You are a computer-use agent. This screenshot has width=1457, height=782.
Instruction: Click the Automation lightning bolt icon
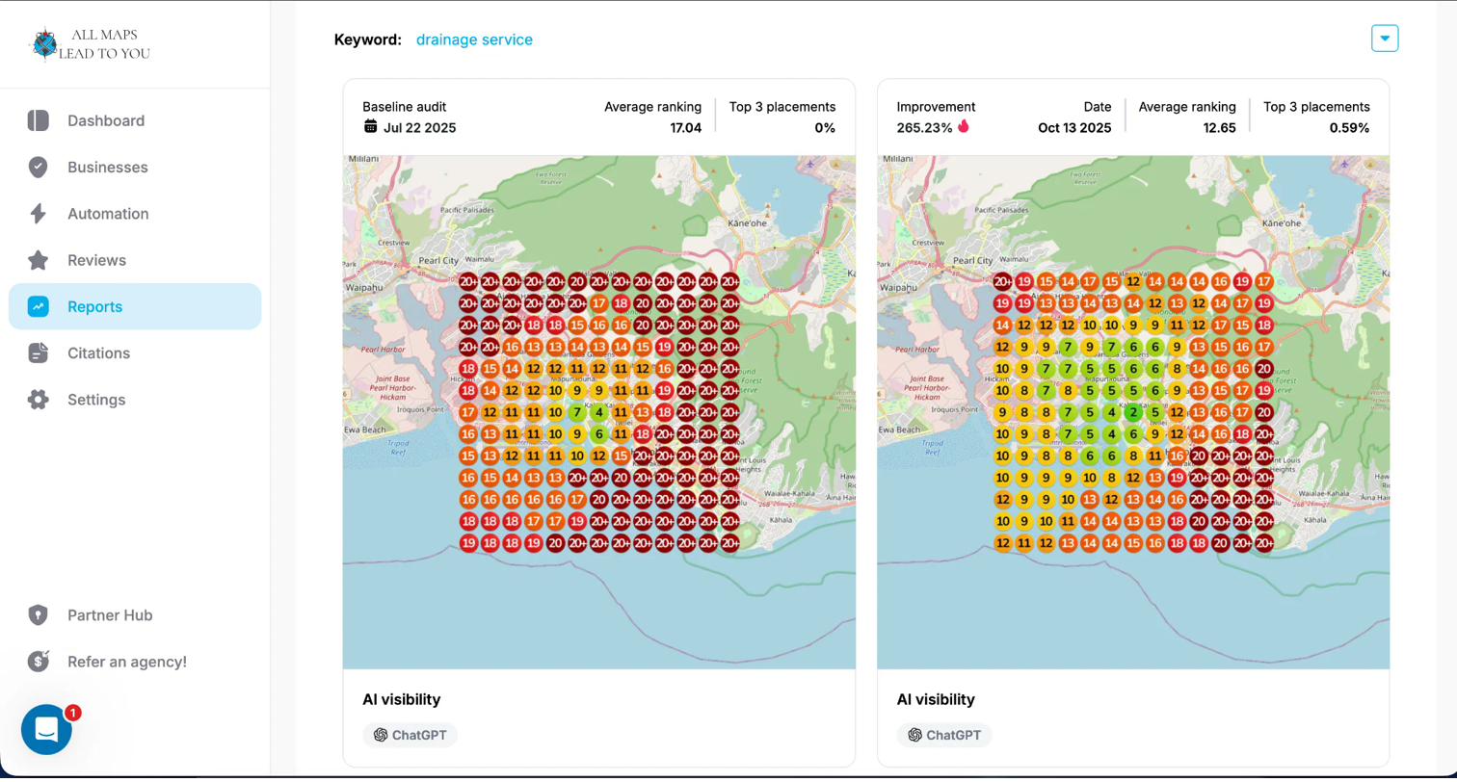(38, 214)
